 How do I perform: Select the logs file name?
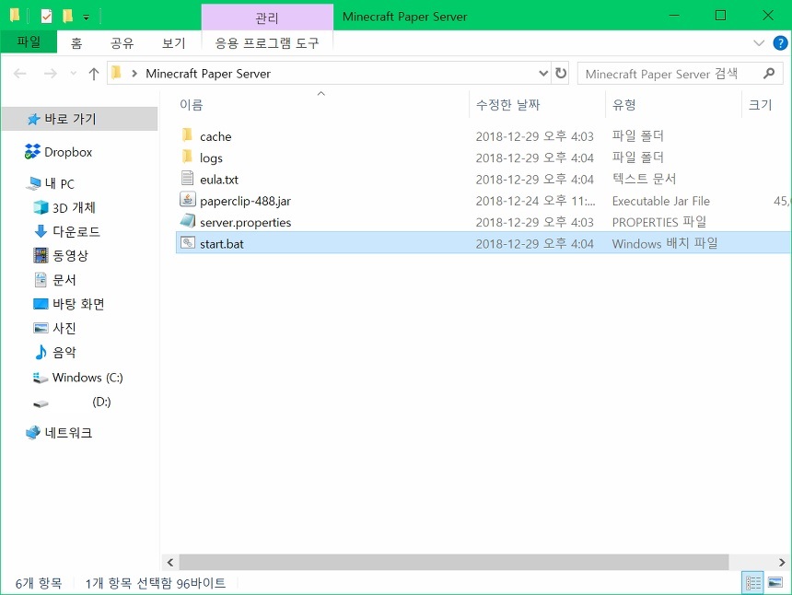[211, 158]
